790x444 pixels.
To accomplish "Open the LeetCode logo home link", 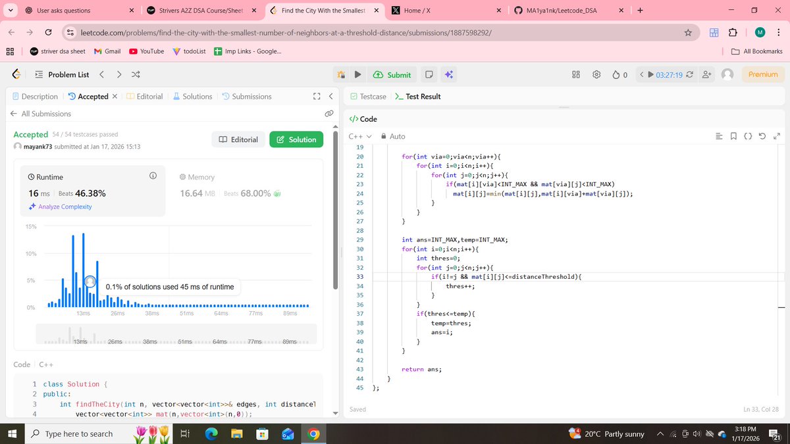I will tap(16, 74).
